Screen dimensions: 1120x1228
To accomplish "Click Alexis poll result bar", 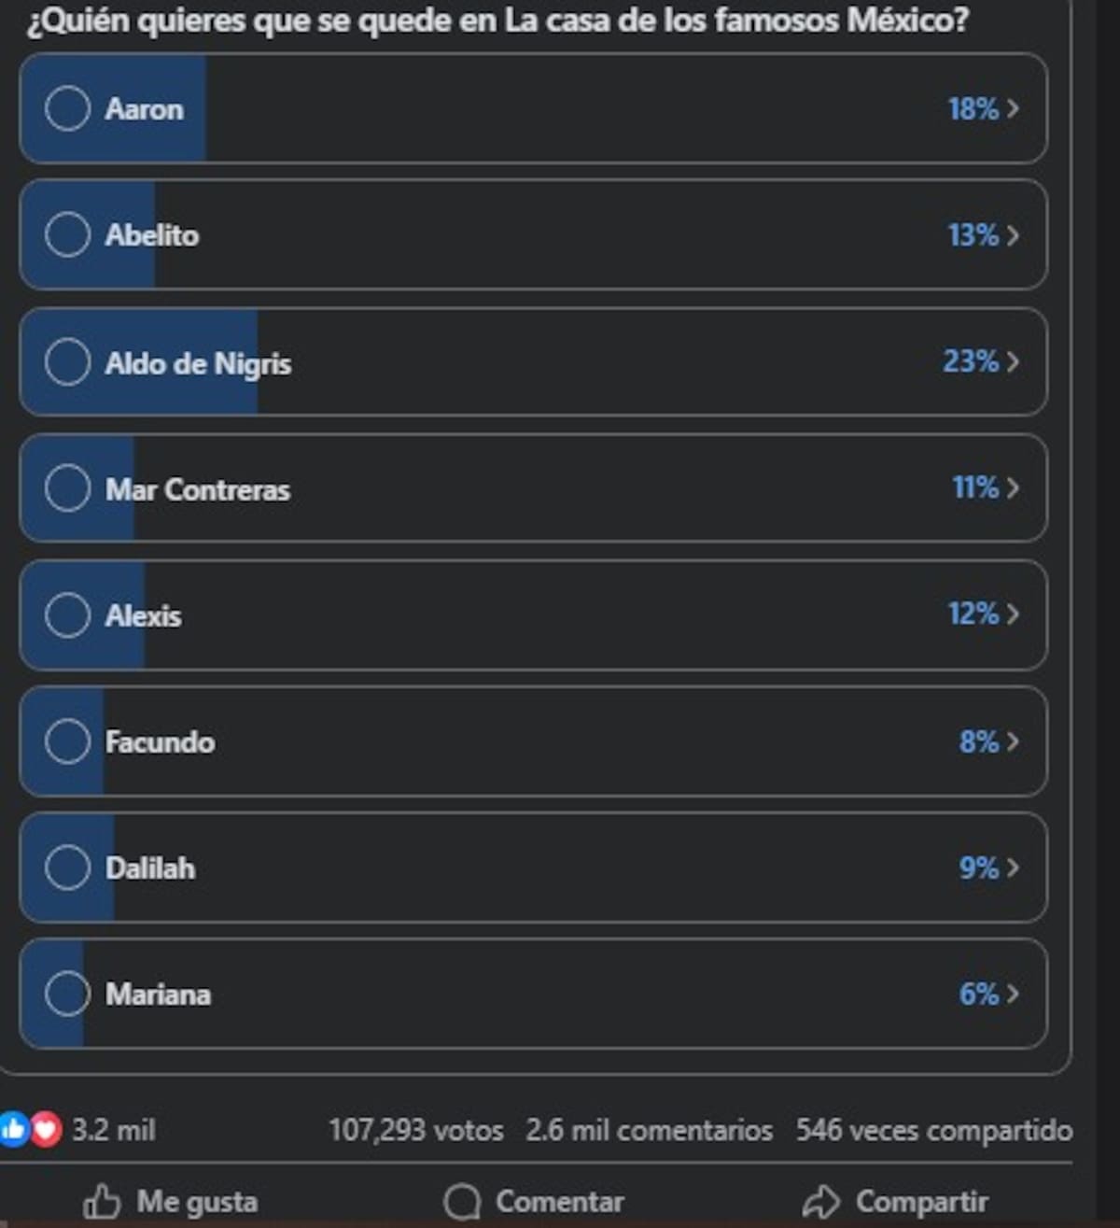I will click(533, 614).
